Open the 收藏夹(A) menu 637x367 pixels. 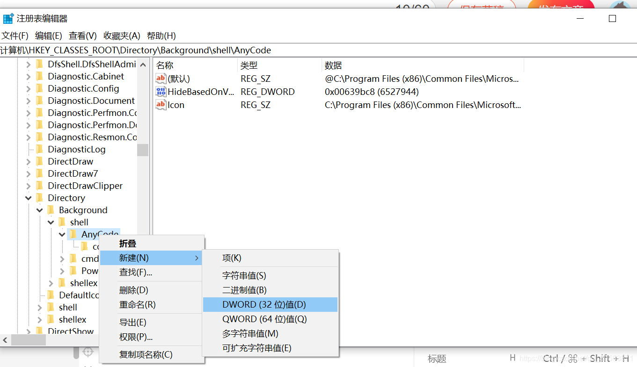tap(122, 36)
